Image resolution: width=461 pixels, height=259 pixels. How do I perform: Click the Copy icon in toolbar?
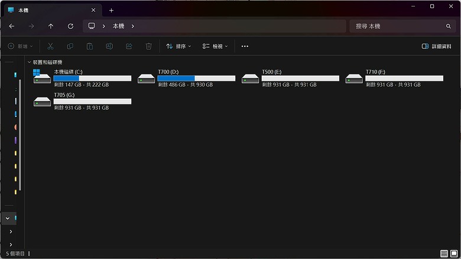pos(70,47)
